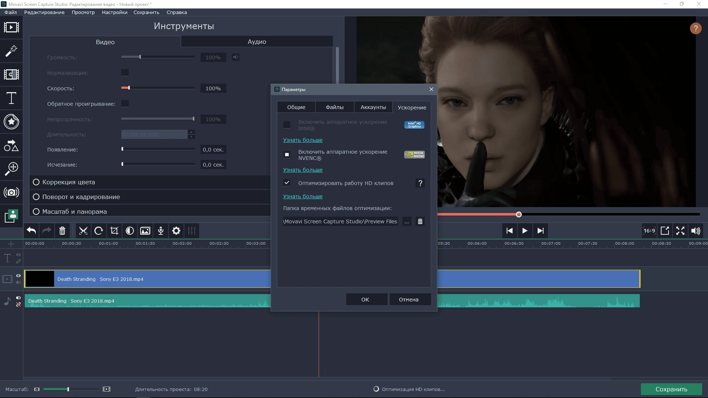
Task: Switch to the Аудио tools tab
Action: [257, 42]
